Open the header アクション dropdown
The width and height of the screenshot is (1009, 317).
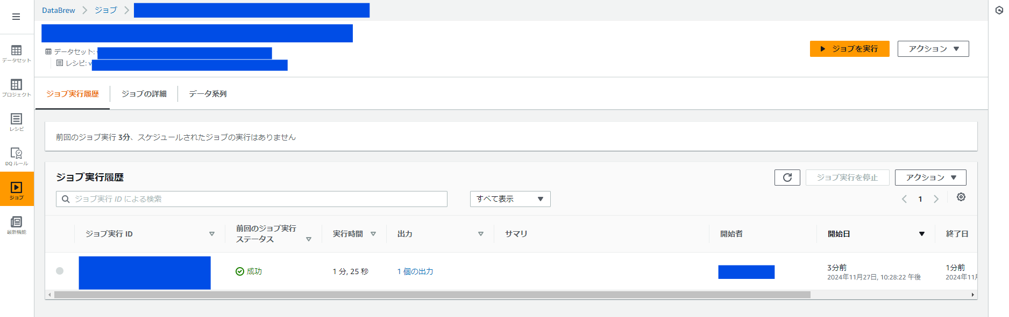933,49
